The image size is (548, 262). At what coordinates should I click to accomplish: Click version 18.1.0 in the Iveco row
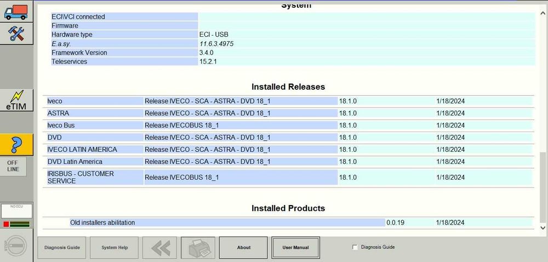(x=348, y=101)
